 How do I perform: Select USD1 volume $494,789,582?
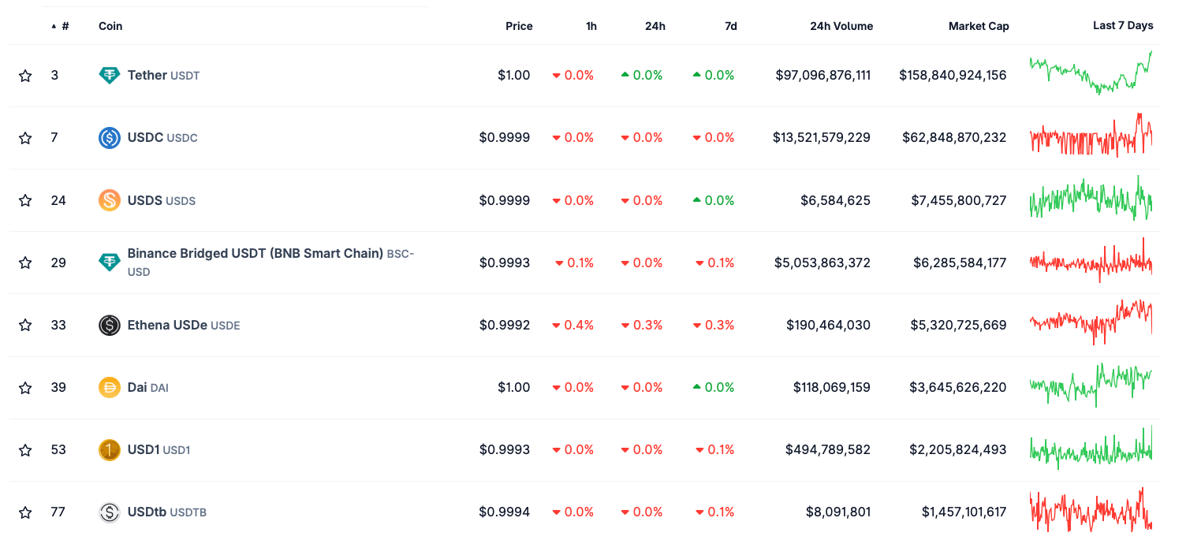click(828, 450)
